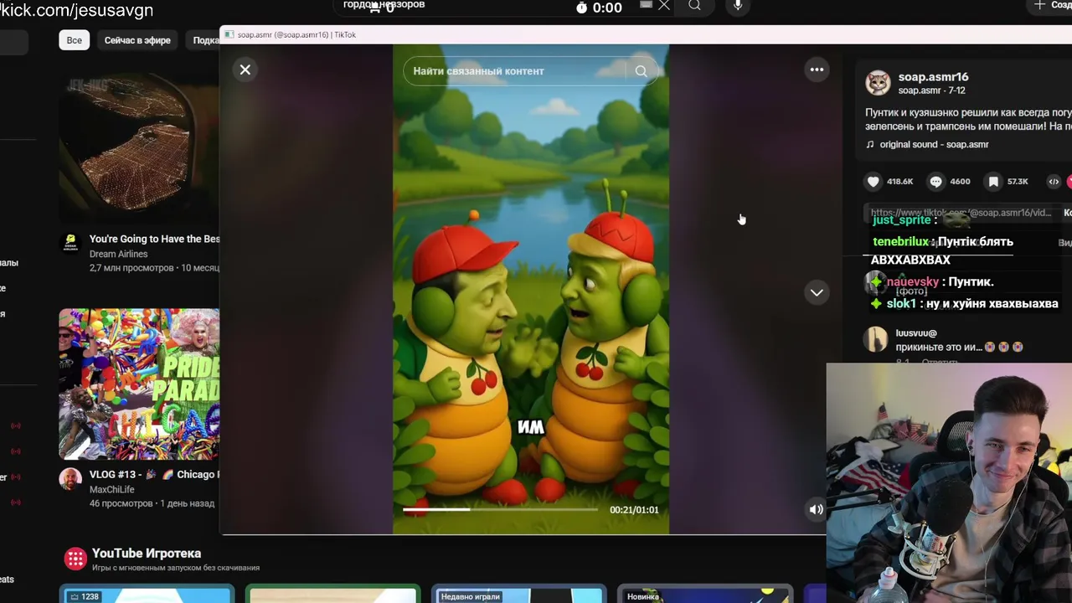Open the 'VLOG #13' video title

tap(154, 474)
